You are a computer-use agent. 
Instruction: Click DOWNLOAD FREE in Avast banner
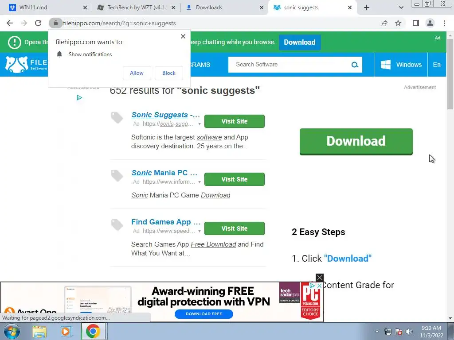[204, 314]
